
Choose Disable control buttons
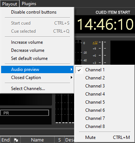click(x=37, y=12)
